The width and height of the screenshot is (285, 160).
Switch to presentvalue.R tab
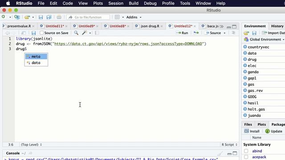point(19,26)
